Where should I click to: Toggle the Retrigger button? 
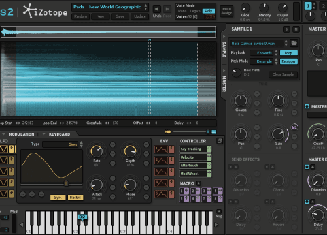click(288, 61)
